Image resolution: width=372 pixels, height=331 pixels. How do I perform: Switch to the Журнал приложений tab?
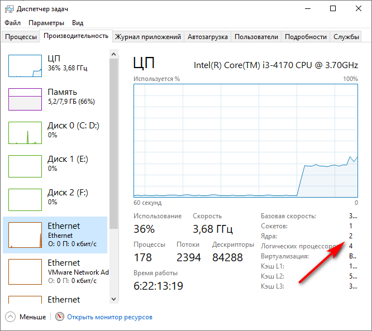148,37
